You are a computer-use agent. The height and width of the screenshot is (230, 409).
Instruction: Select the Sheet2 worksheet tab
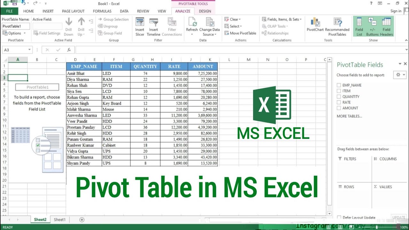[x=40, y=220]
